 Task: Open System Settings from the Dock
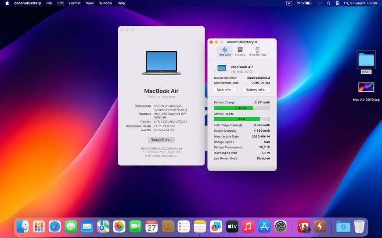point(281,227)
